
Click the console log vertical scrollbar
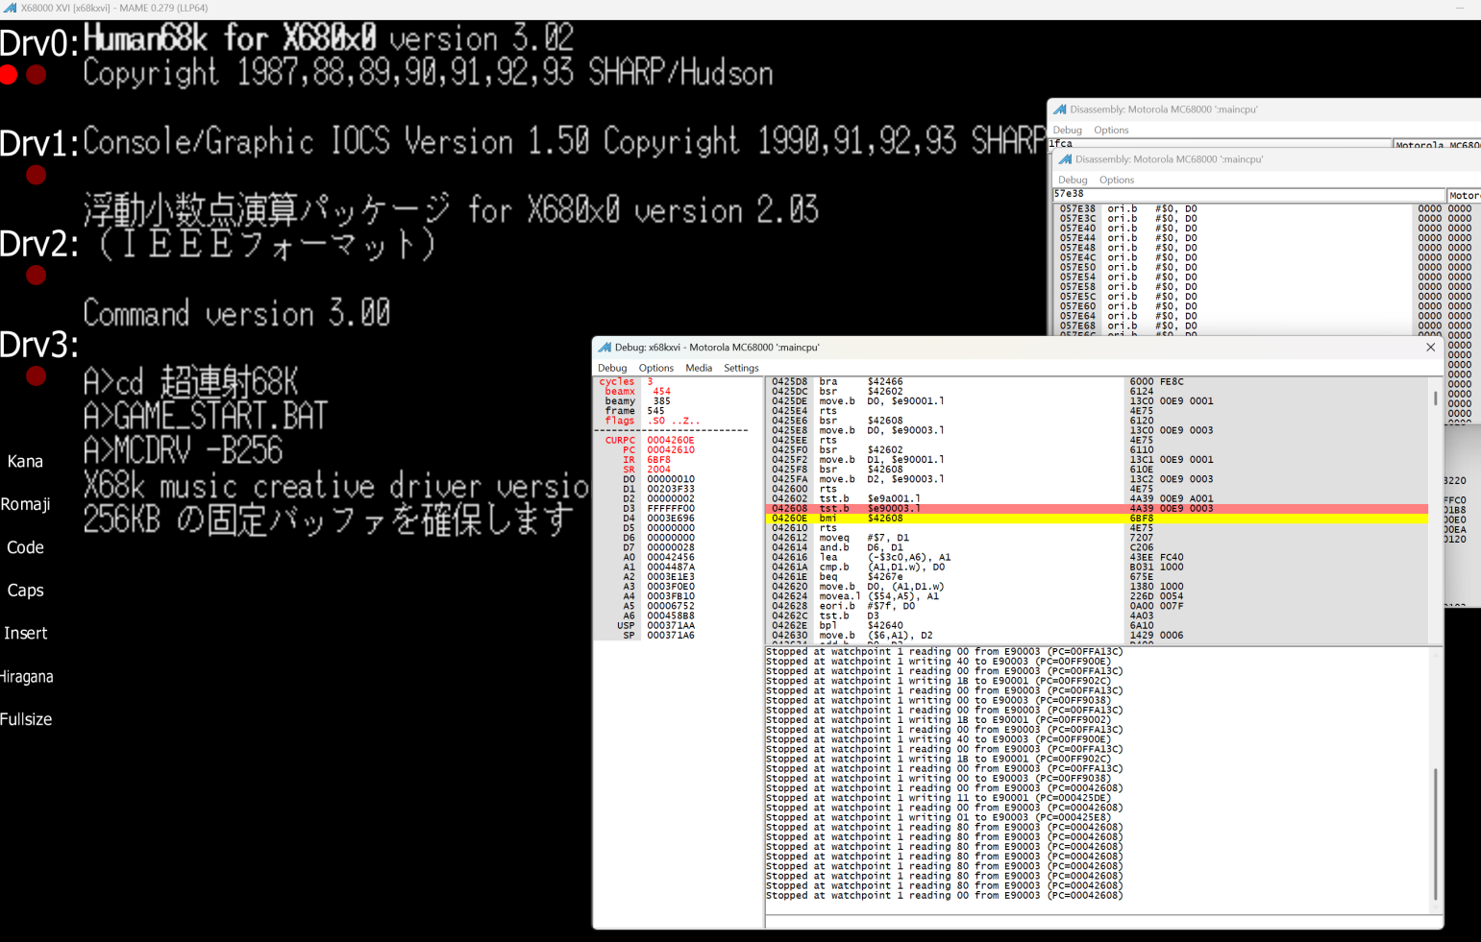1436,780
